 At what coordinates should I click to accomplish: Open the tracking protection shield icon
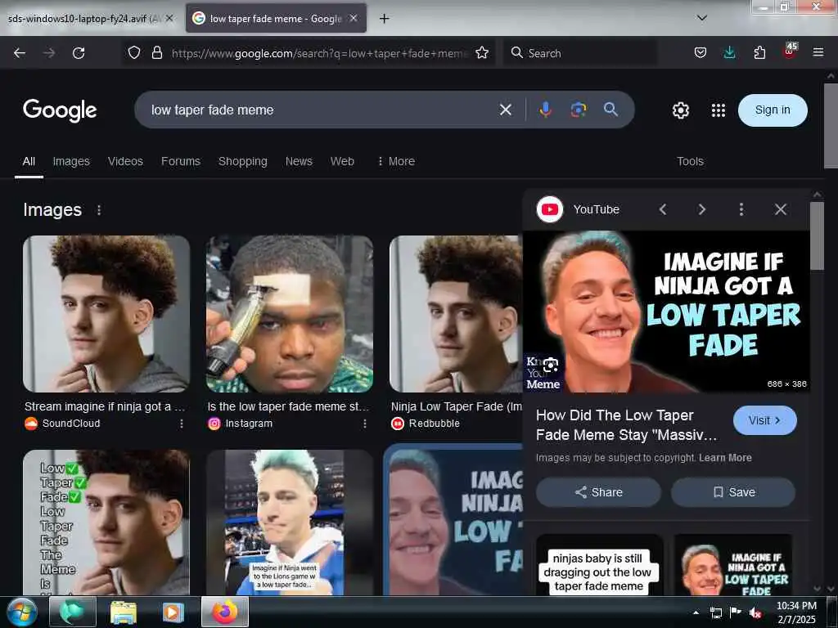point(134,52)
